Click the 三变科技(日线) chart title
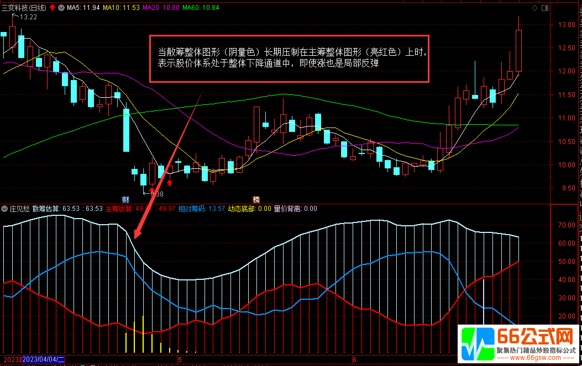582x366 pixels. pos(24,7)
